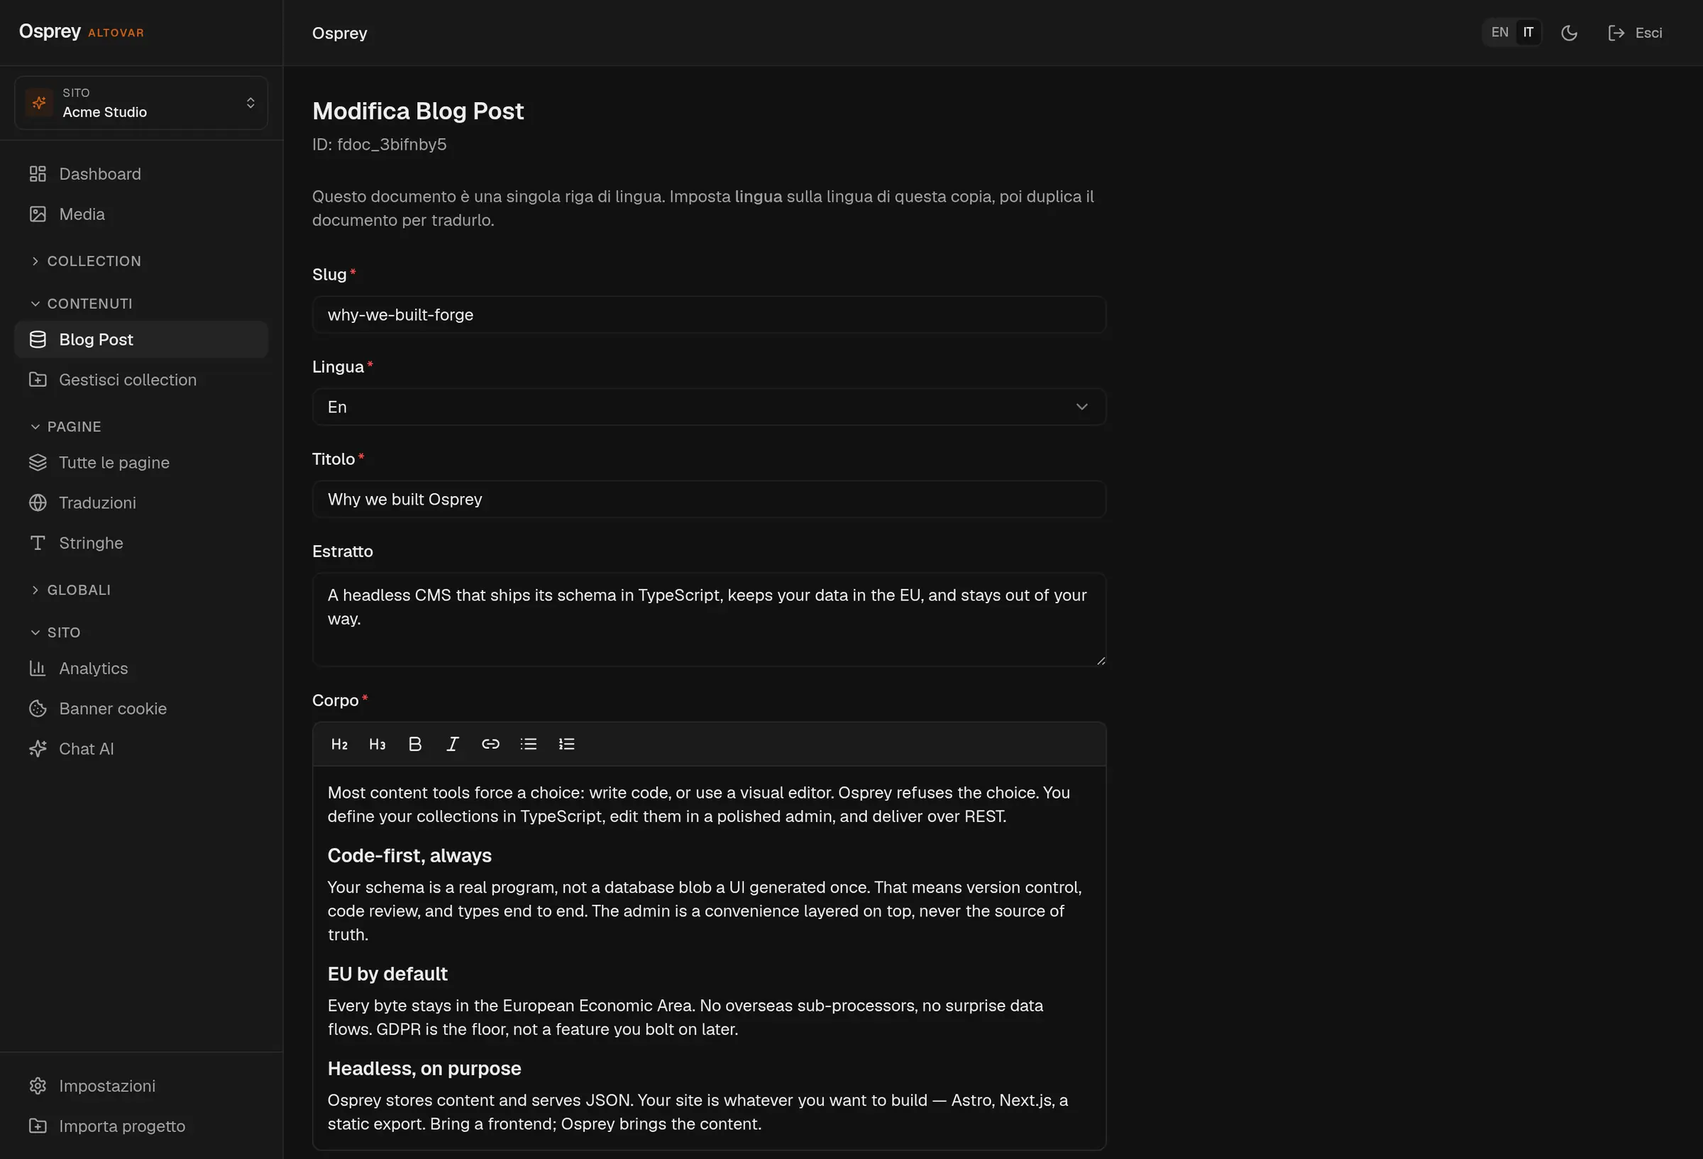Screen dimensions: 1703x1159
Task: Select Blog Post in sidebar
Action: (x=140, y=339)
